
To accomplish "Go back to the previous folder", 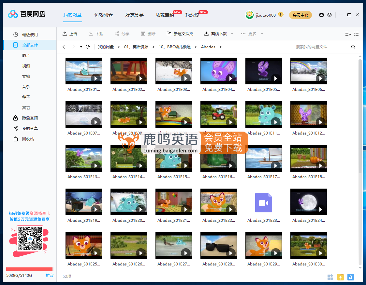I will tap(64, 47).
